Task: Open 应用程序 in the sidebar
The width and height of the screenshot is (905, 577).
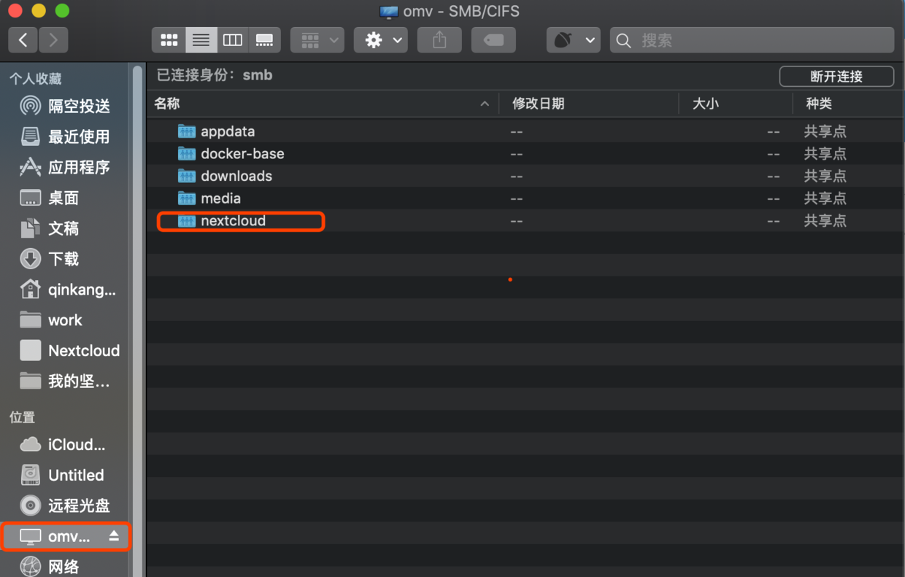Action: tap(66, 168)
